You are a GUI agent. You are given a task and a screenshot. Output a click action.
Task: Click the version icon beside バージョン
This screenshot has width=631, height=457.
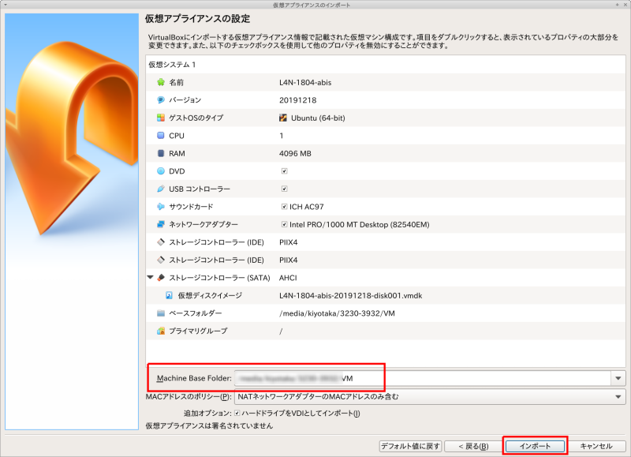click(x=161, y=100)
